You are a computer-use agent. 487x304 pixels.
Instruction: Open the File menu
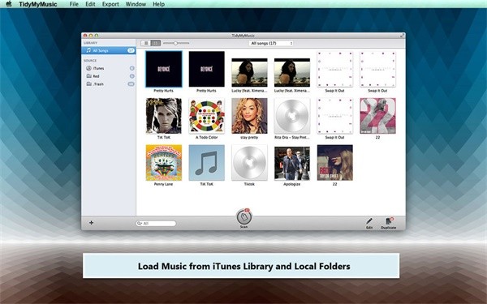[74, 4]
